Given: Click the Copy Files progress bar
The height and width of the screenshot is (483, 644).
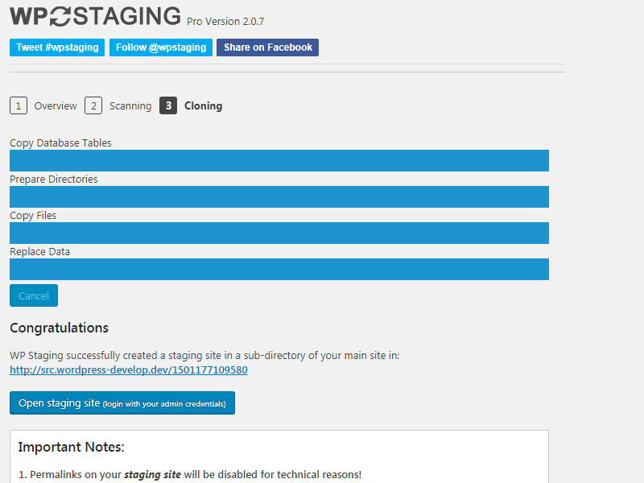Looking at the screenshot, I should (x=279, y=233).
